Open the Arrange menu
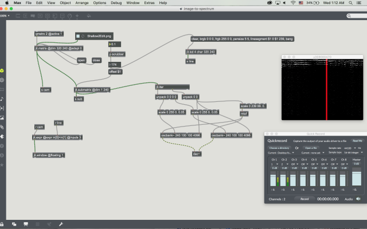Viewport: 367px width, 229px height. [82, 3]
